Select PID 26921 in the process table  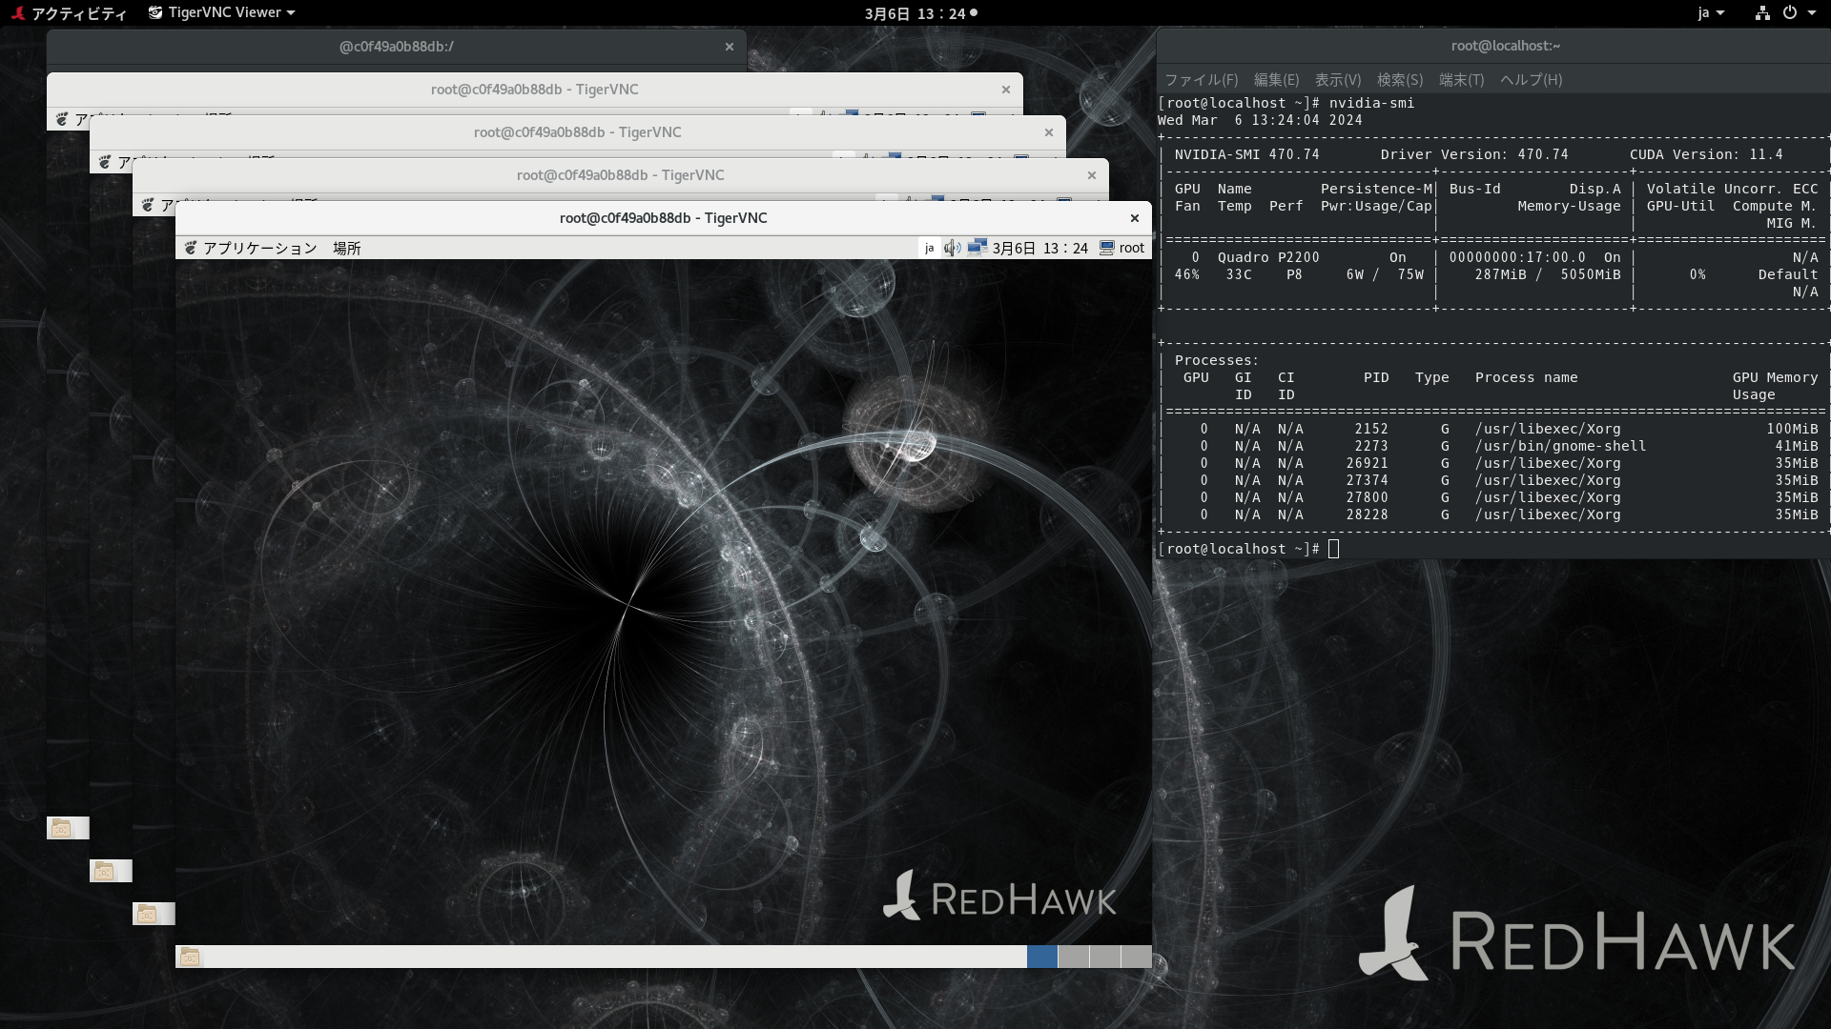click(1367, 463)
